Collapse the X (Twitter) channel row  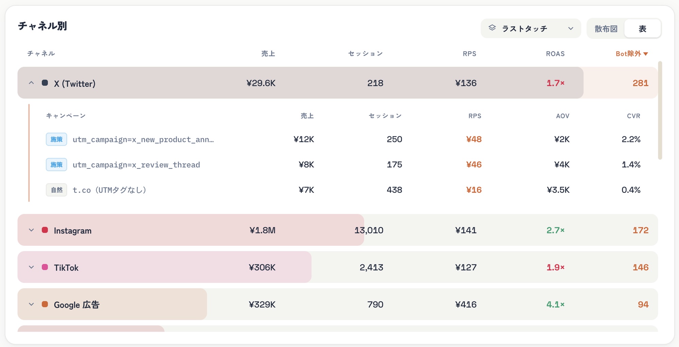pos(31,83)
